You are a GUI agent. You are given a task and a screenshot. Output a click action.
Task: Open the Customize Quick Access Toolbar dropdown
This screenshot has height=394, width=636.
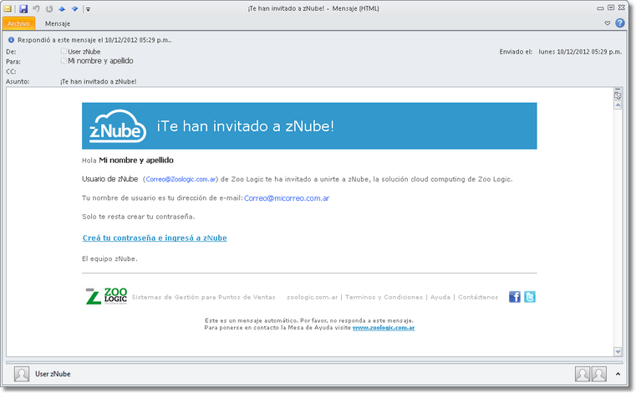coord(88,9)
